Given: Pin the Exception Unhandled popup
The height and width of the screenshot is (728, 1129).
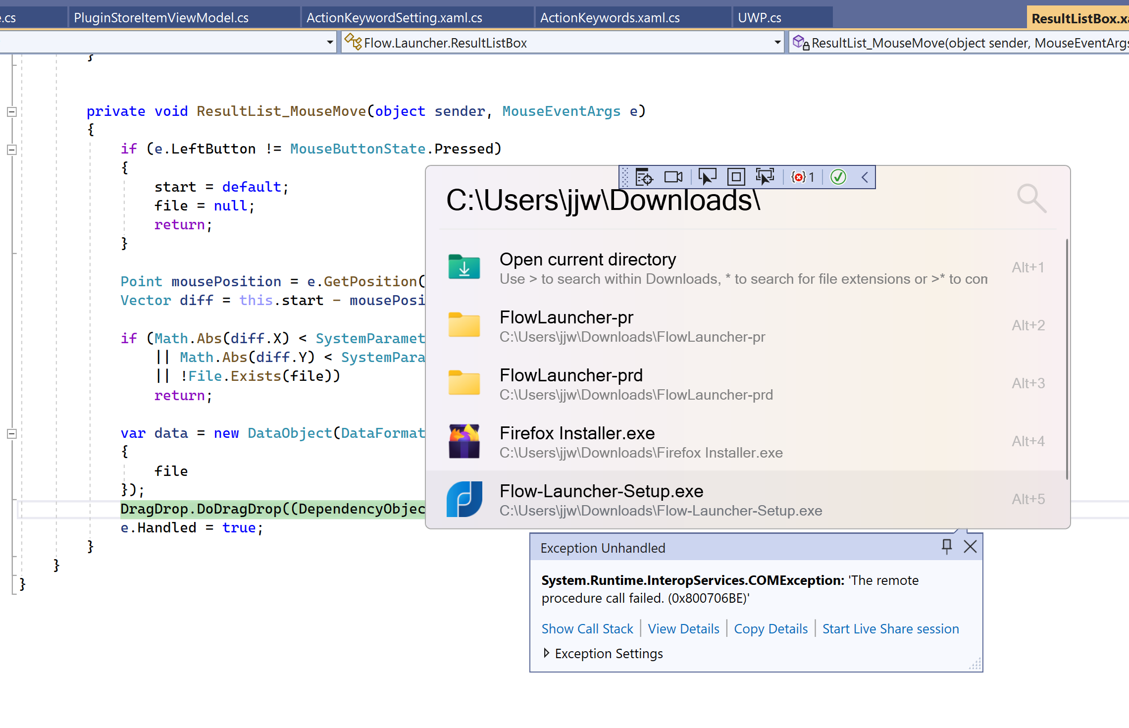Looking at the screenshot, I should click(946, 546).
